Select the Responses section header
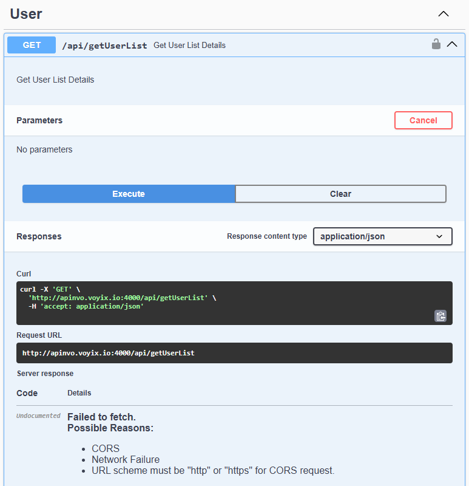The width and height of the screenshot is (469, 486). (x=39, y=236)
